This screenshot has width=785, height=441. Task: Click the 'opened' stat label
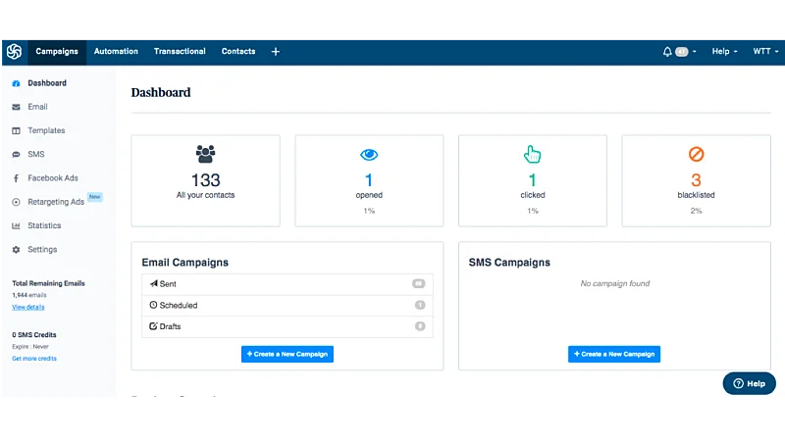pyautogui.click(x=369, y=195)
